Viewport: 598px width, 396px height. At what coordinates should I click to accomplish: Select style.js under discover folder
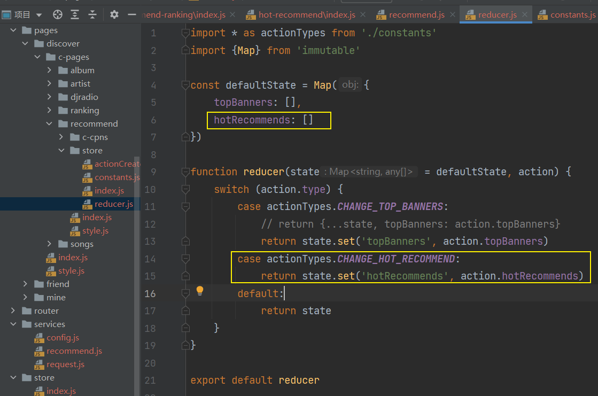click(71, 270)
